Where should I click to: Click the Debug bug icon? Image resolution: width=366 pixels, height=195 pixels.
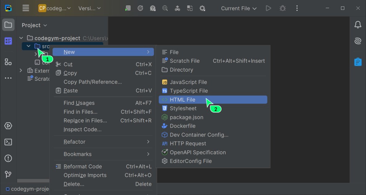283,8
